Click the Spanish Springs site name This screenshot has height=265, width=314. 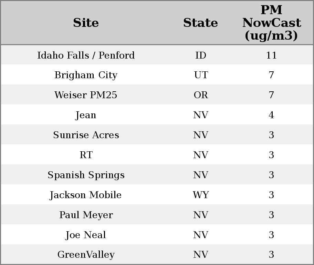86,175
